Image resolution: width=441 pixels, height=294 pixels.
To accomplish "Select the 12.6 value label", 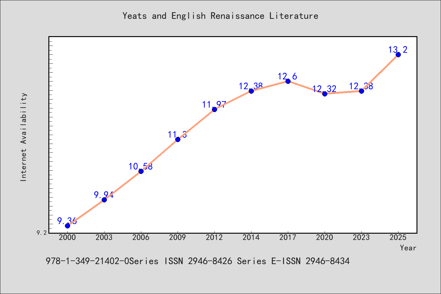I will point(288,76).
